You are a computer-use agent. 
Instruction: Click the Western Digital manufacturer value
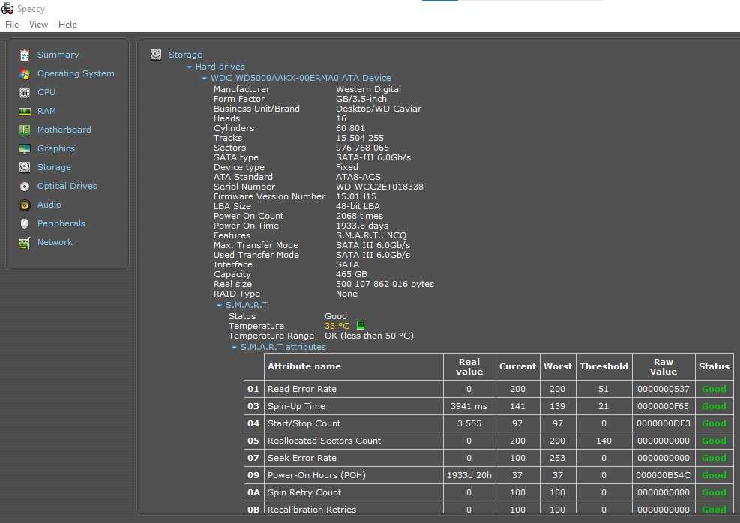pos(368,89)
